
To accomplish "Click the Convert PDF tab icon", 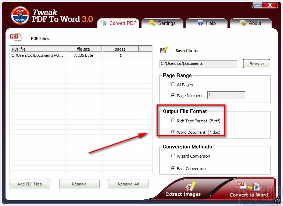I will [x=104, y=23].
